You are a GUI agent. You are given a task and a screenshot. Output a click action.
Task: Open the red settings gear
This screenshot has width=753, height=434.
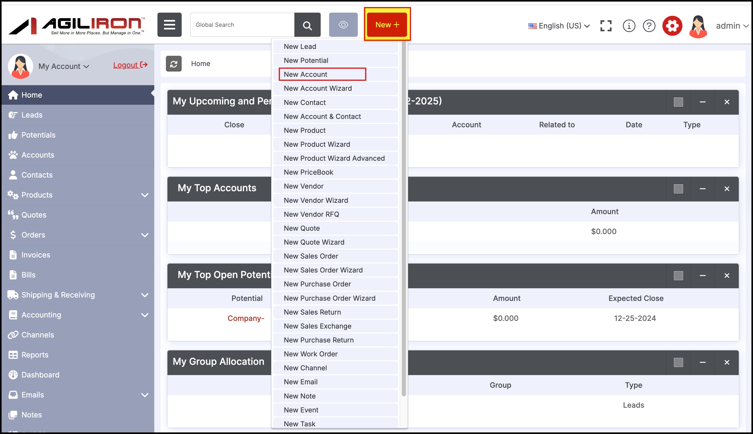[672, 26]
